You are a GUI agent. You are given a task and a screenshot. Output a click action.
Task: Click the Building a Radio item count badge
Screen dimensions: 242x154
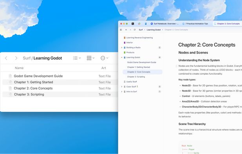coord(160,47)
